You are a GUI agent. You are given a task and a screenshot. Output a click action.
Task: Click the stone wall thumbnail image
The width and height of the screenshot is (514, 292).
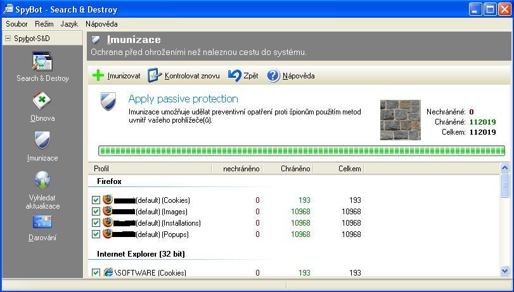click(x=401, y=120)
